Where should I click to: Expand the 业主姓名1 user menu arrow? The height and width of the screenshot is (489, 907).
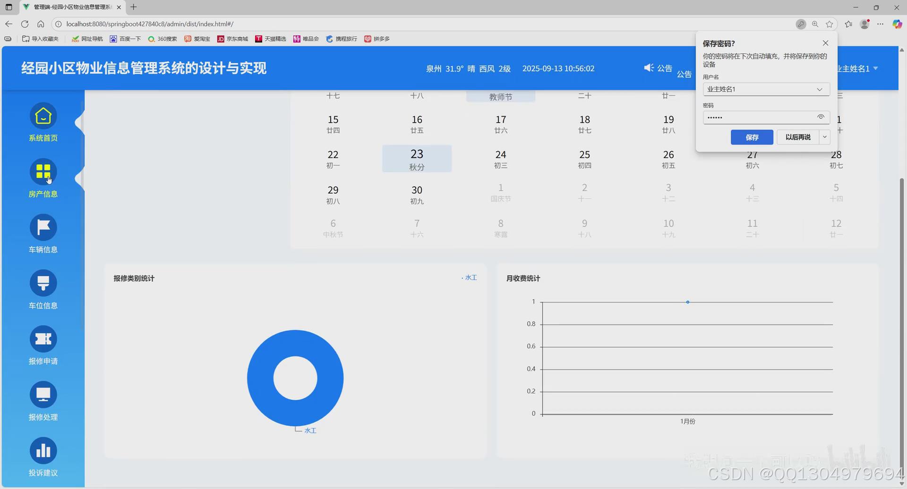coord(876,68)
